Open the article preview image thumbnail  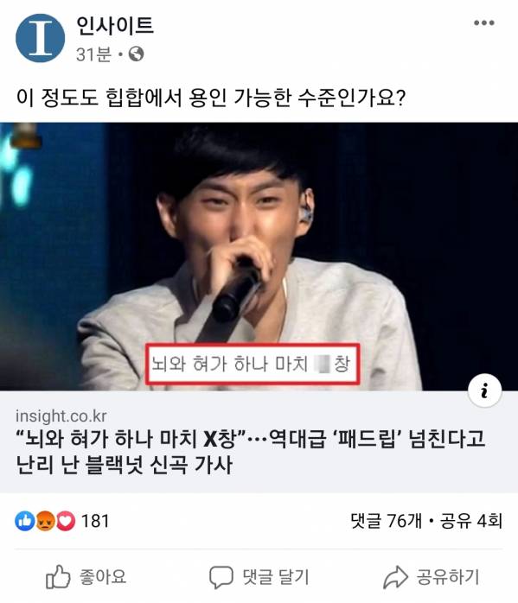pyautogui.click(x=259, y=257)
